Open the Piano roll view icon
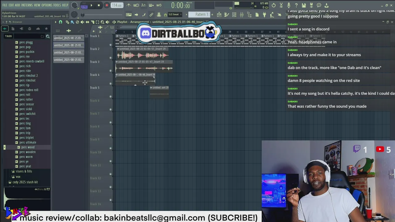The height and width of the screenshot is (222, 395). [x=227, y=14]
